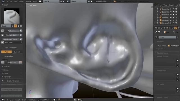Toggle the Double Sided checkbox

[x=169, y=46]
